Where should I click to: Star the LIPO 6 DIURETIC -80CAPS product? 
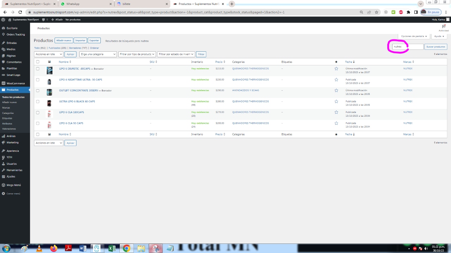tap(336, 69)
